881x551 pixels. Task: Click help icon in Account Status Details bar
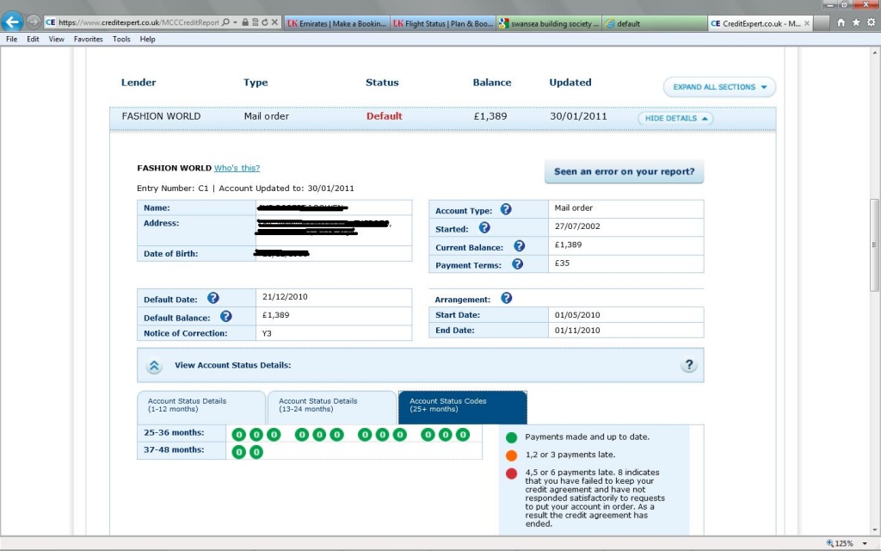tap(688, 365)
